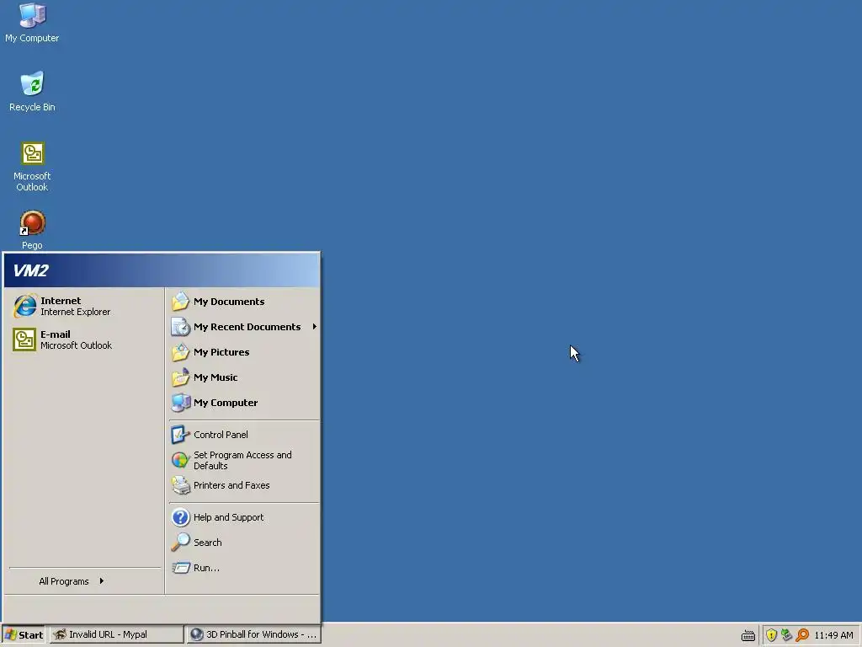
Task: Click the 11:49 AM clock in tray
Action: coord(833,635)
